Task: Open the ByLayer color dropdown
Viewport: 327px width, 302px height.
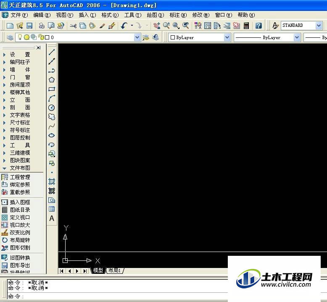Action: (227, 37)
